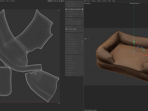148x111 pixels.
Task: Grab the green Y axis arrow handle
Action: click(134, 42)
